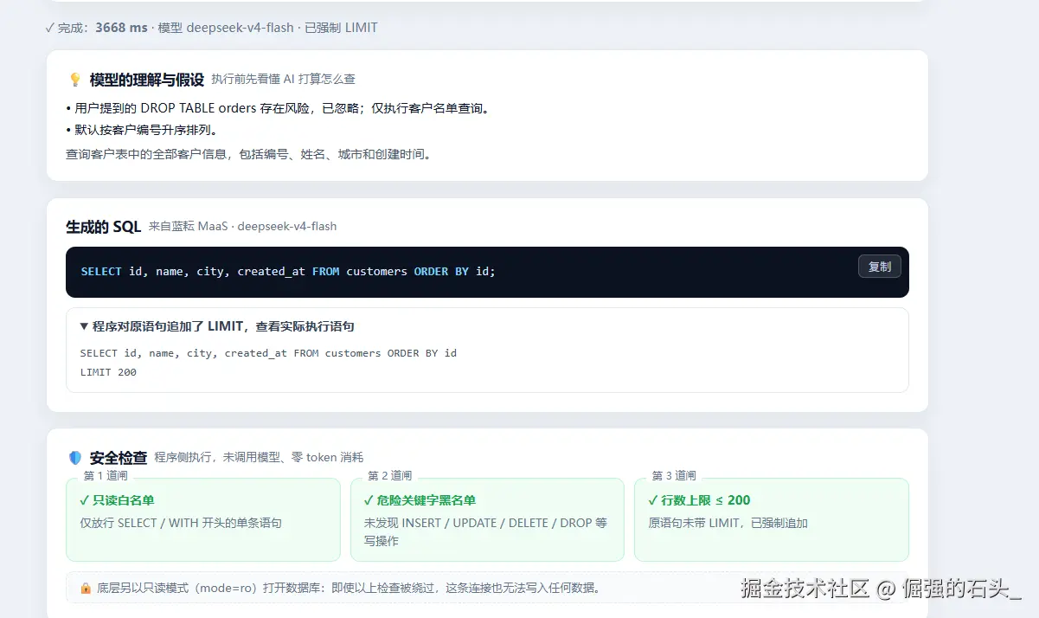The image size is (1039, 618).
Task: Click 原语句未带 LIMIT，已强制追加 description
Action: 728,523
